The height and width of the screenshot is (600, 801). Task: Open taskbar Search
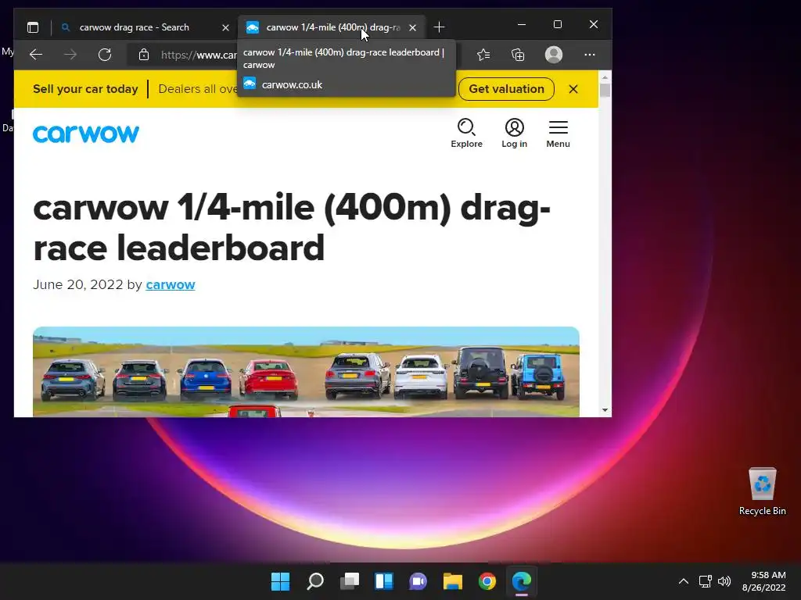pos(315,581)
